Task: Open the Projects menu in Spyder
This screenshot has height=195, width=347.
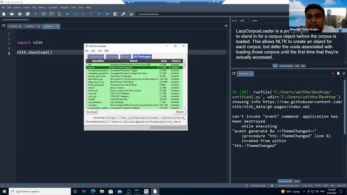Action: (64, 7)
